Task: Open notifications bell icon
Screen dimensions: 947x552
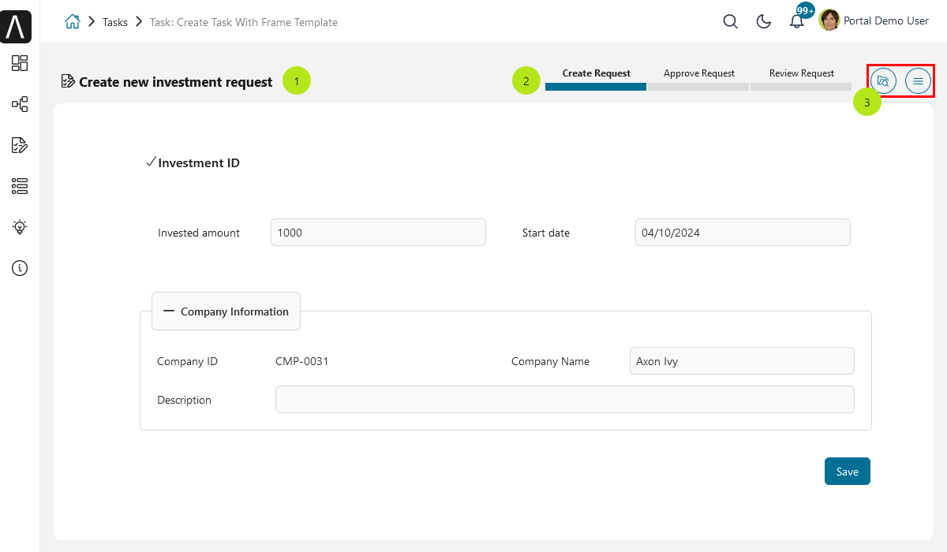Action: coord(797,22)
